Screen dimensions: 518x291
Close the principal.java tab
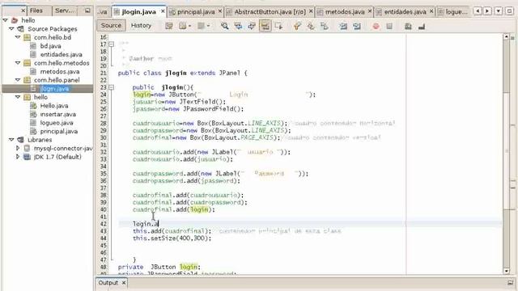pyautogui.click(x=220, y=11)
